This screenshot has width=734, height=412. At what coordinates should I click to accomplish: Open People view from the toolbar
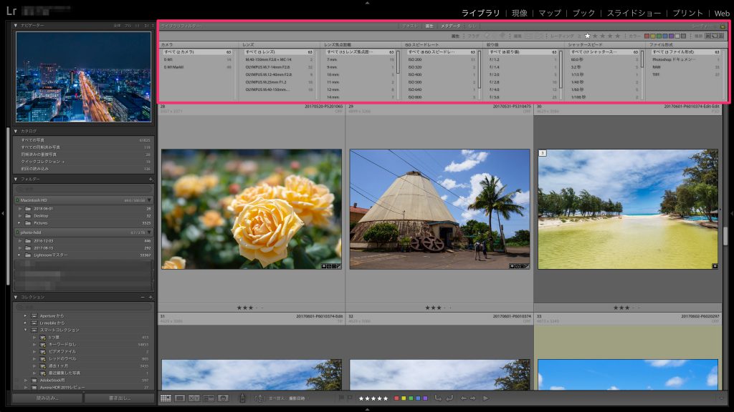pyautogui.click(x=224, y=398)
